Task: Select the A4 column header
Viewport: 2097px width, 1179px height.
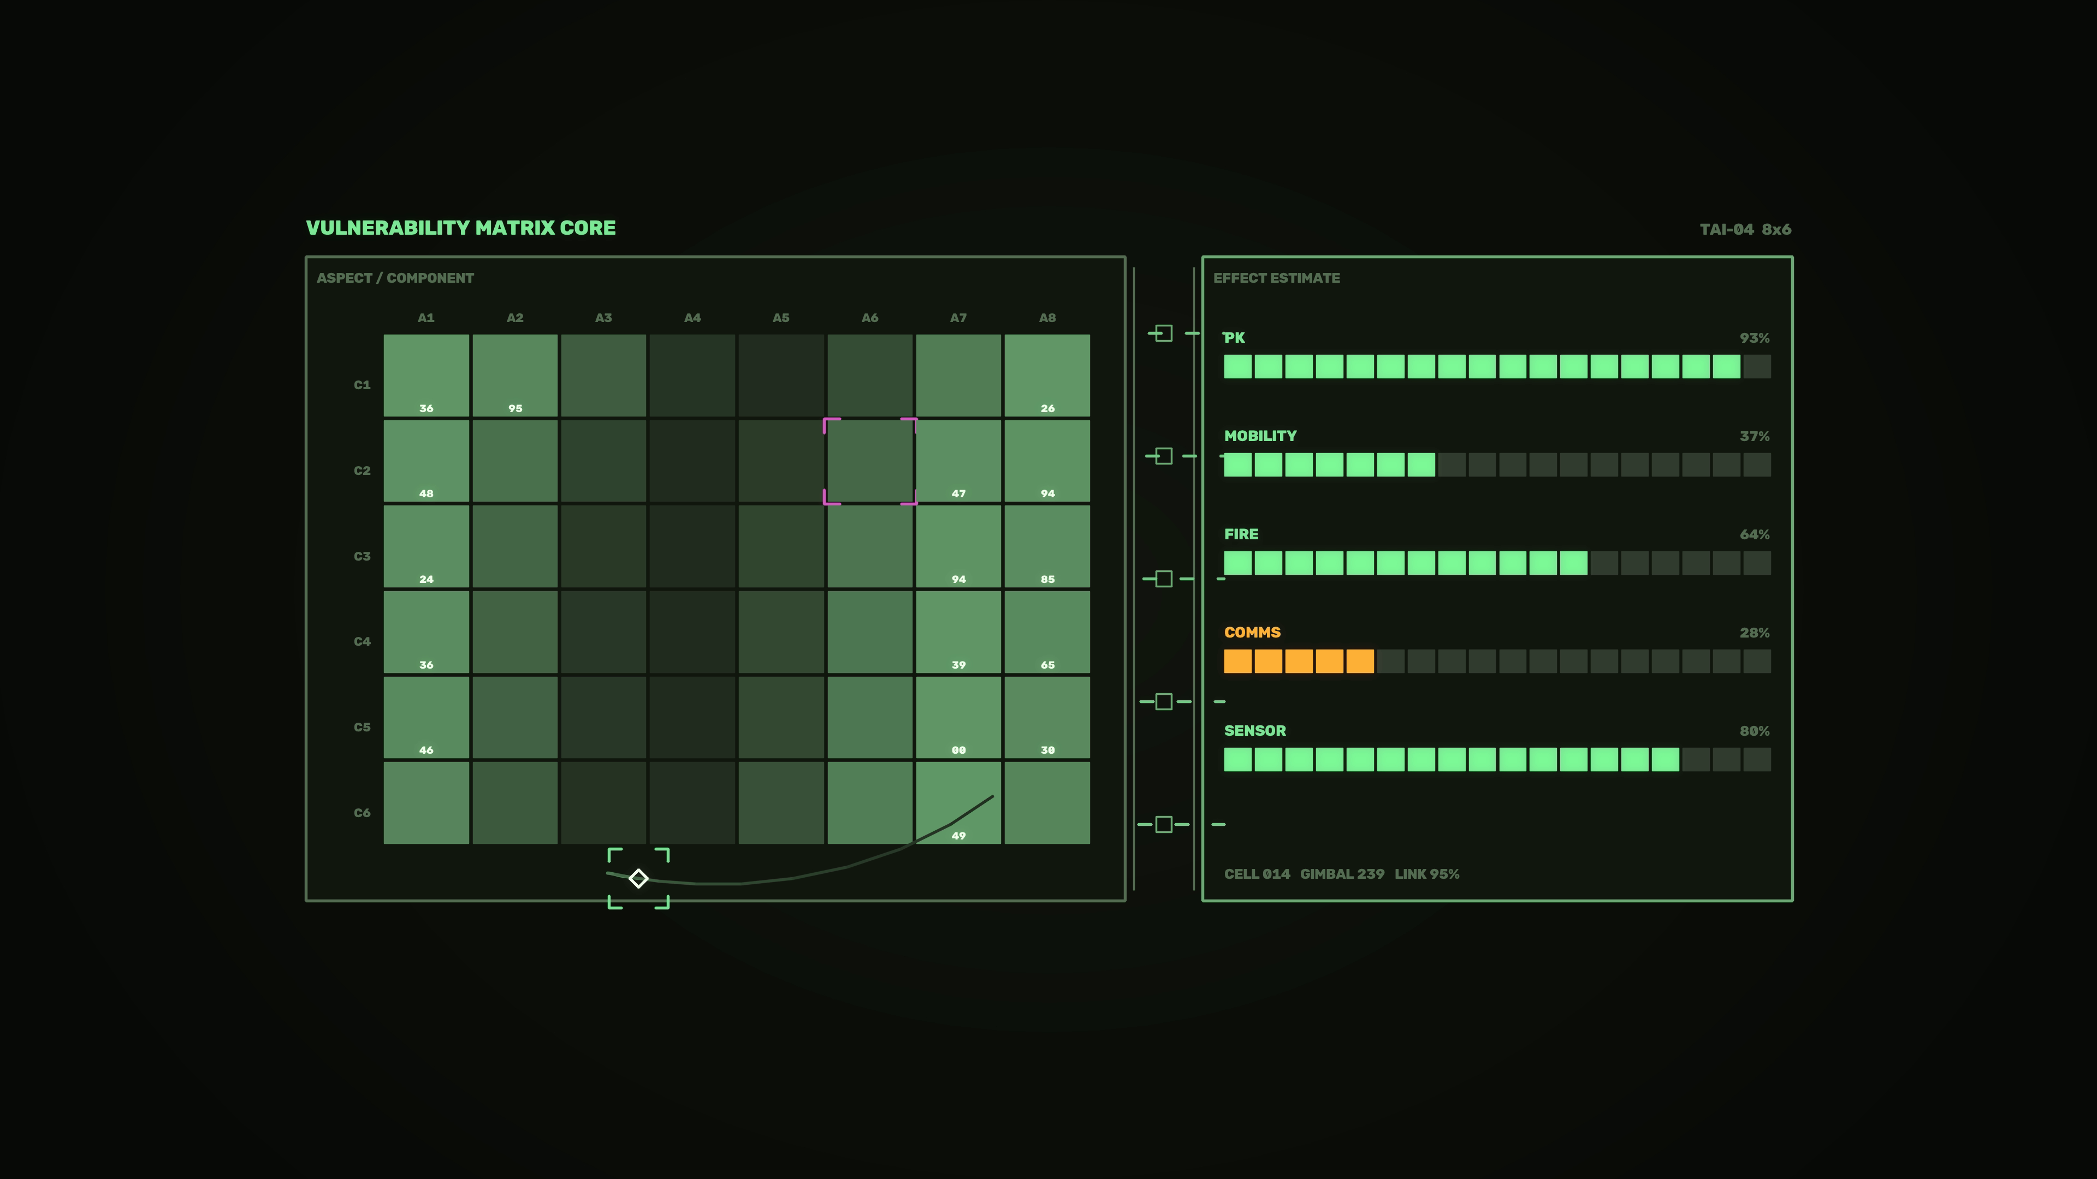Action: [693, 318]
